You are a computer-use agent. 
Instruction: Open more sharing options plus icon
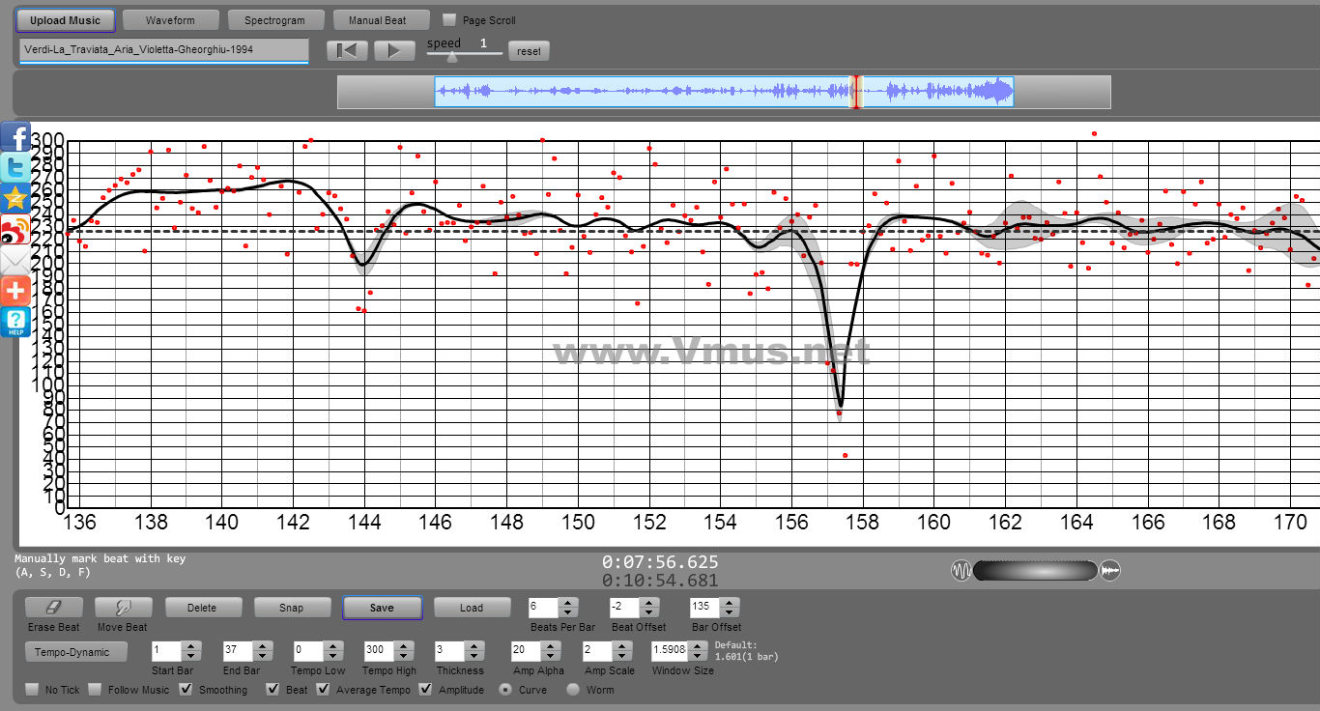pyautogui.click(x=15, y=291)
